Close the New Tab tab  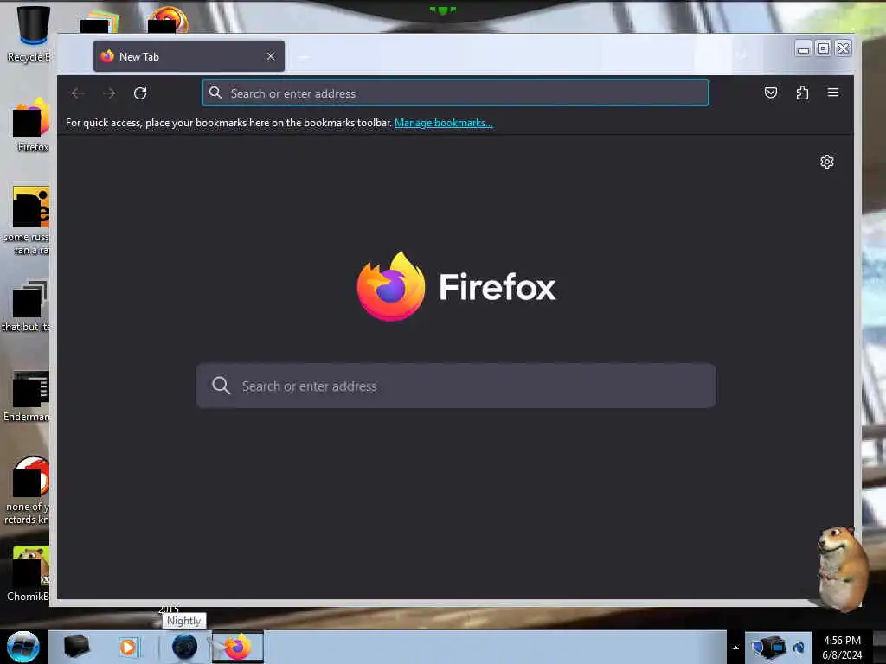click(x=271, y=56)
